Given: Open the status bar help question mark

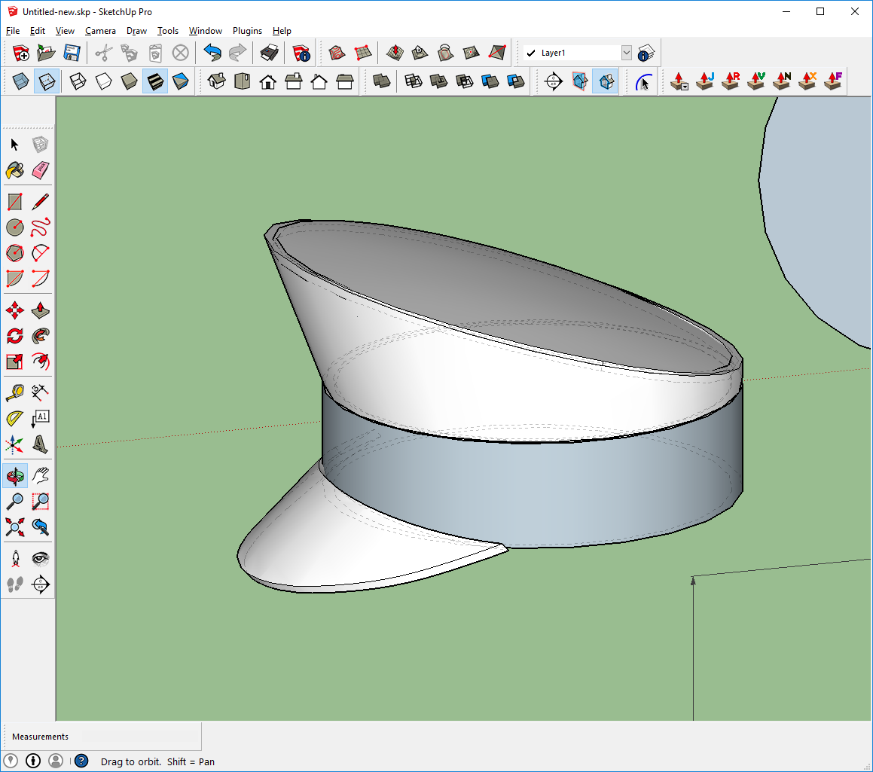Looking at the screenshot, I should [x=81, y=761].
